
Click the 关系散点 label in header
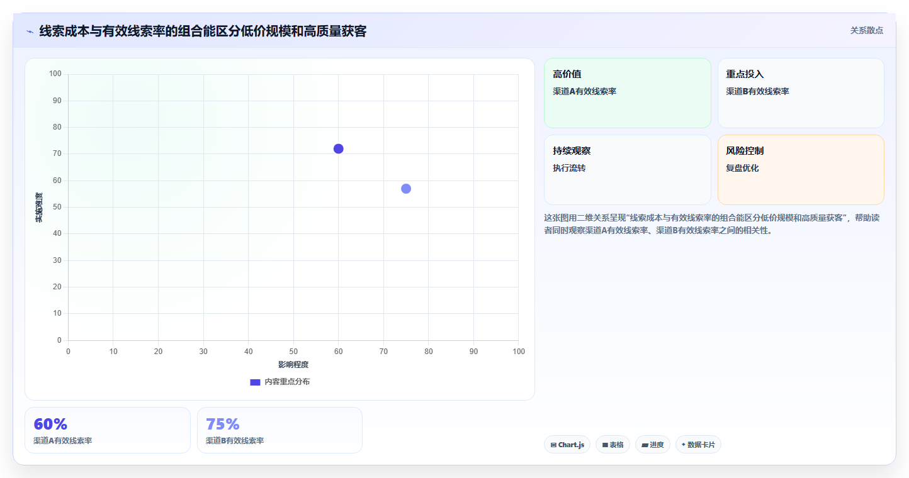click(x=866, y=30)
